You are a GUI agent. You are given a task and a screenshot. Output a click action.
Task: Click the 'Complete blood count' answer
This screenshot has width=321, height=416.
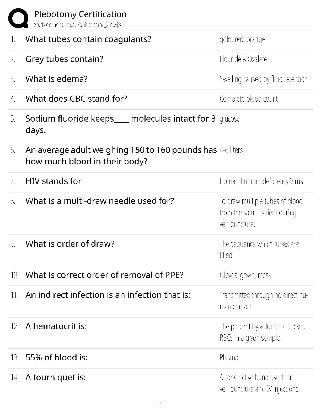249,99
